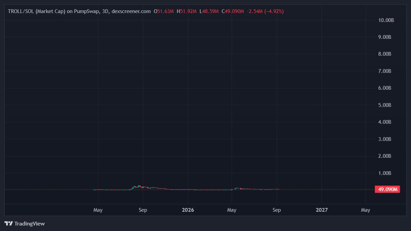Click the TradingView logo icon
The image size is (411, 231).
[x=8, y=223]
